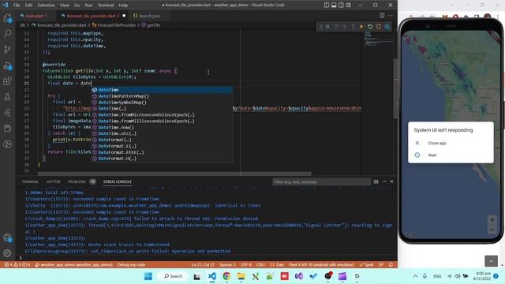Stop debugging with the red square
505x284 pixels.
click(x=379, y=27)
